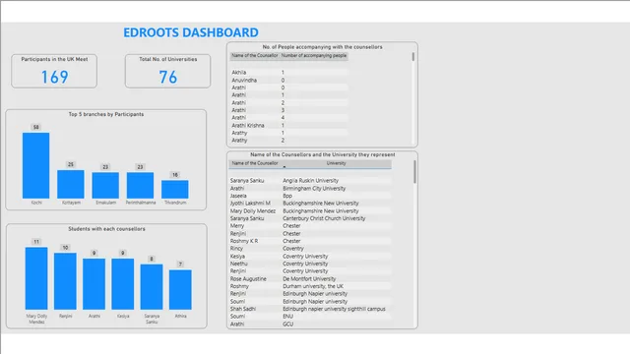Click the EDROOTS DASHBOARD title
This screenshot has width=630, height=354.
point(191,32)
